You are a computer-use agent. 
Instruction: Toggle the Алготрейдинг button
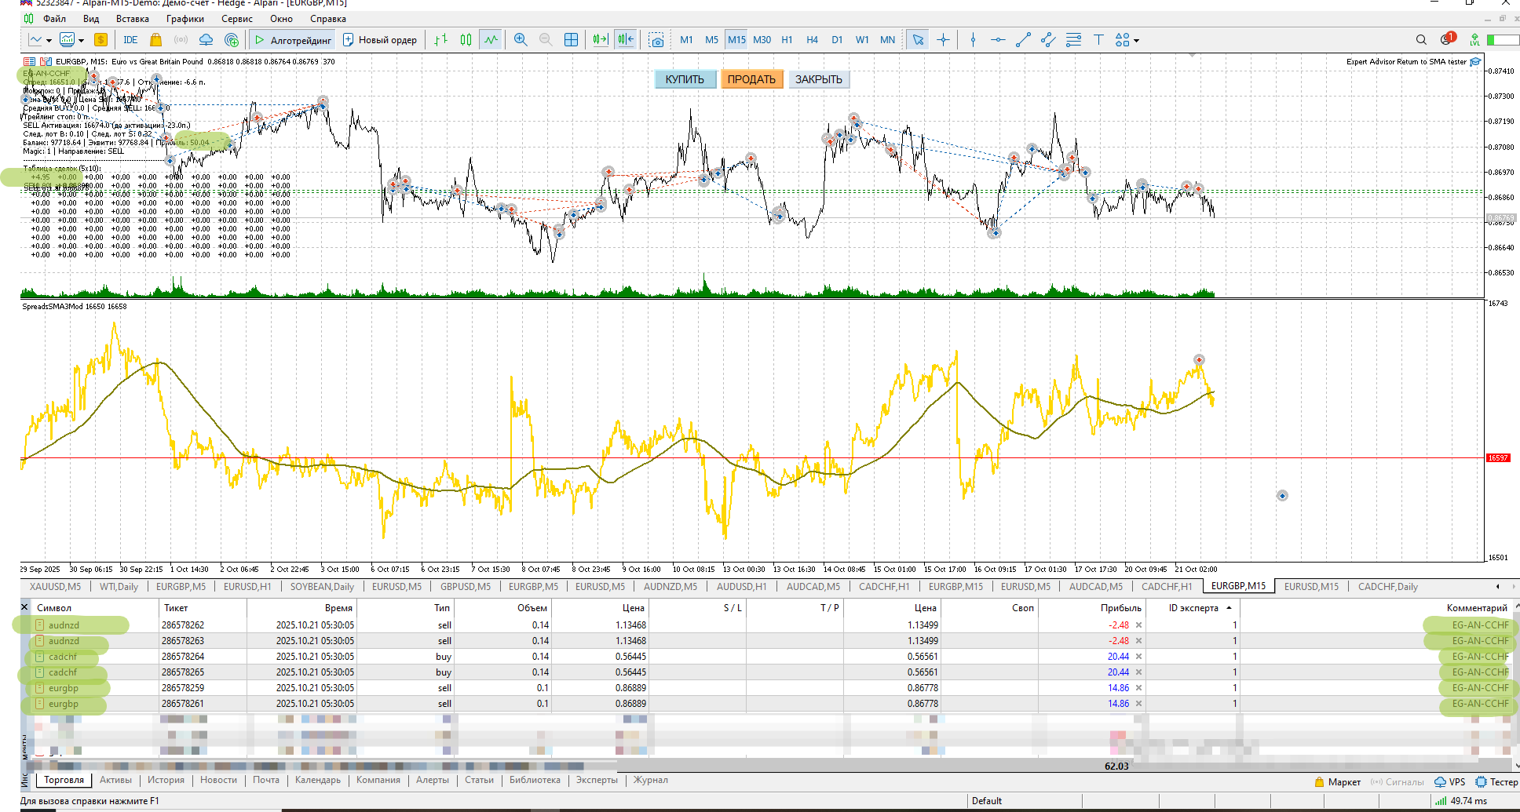coord(294,40)
